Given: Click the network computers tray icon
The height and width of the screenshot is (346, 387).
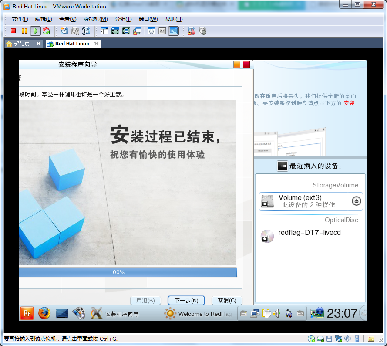Looking at the screenshot, I should pos(255,314).
